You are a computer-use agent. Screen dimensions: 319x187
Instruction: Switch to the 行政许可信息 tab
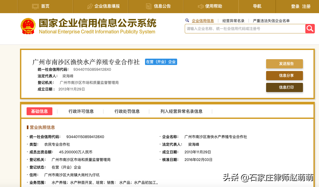[82, 111]
